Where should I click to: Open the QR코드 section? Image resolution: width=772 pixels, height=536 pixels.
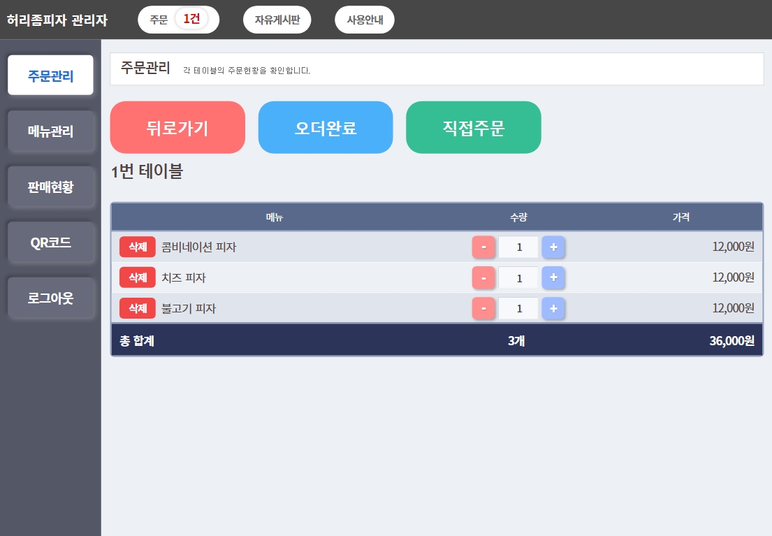tap(51, 242)
